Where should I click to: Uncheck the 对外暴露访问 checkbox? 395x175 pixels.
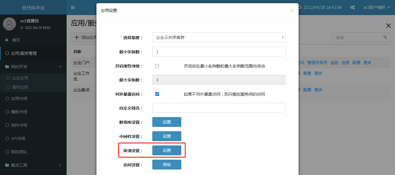click(x=157, y=94)
